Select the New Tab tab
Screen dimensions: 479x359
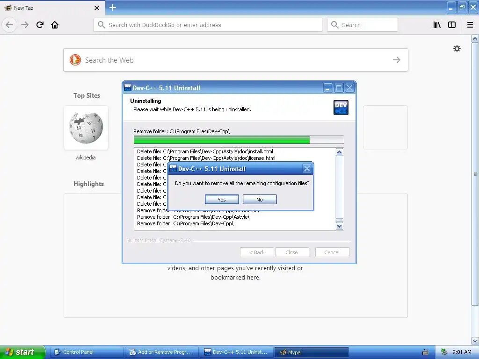coord(52,8)
